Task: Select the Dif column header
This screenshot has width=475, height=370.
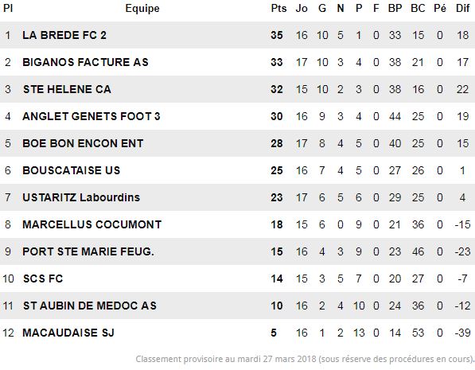Action: click(462, 8)
